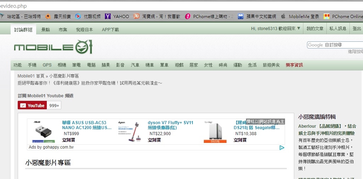Click the AdChoices icon on the ad banner
The height and width of the screenshot is (179, 363).
[x=282, y=148]
